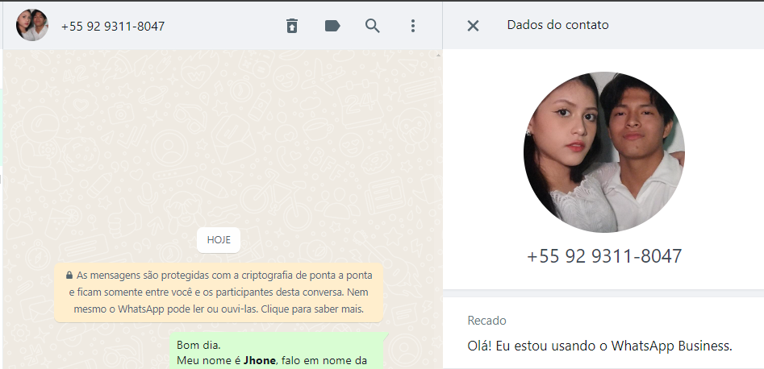Click the outgoing message bubble tail corner
Screen dimensions: 764x369
click(x=386, y=335)
